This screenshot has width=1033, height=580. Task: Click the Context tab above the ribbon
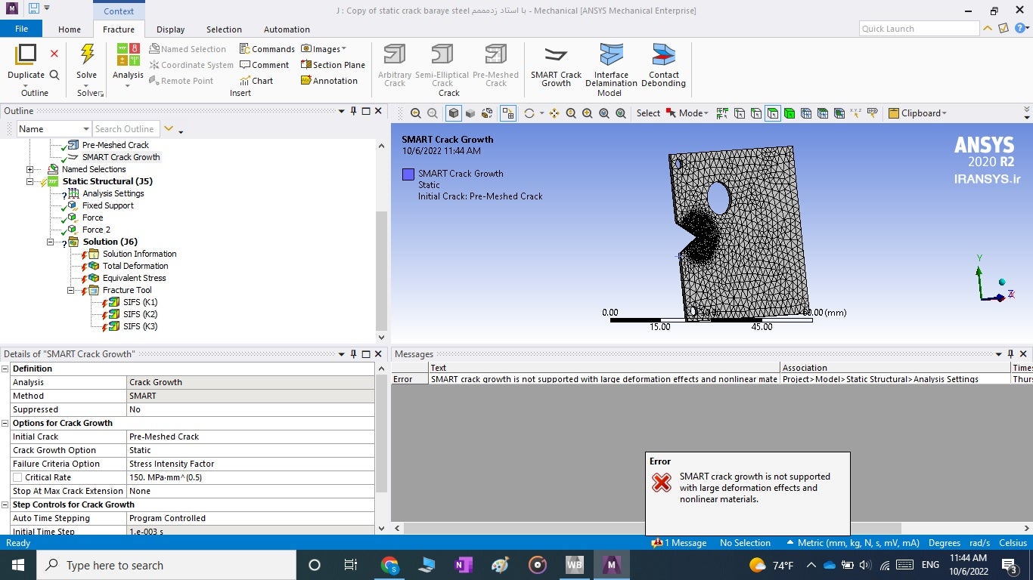tap(119, 11)
